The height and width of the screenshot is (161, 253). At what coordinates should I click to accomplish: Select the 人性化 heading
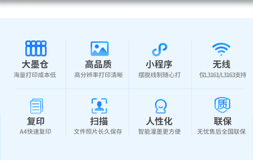(159, 121)
